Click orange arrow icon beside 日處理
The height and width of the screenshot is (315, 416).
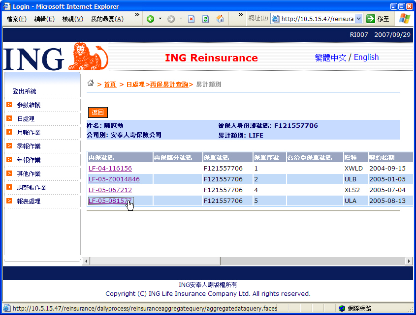(x=9, y=118)
